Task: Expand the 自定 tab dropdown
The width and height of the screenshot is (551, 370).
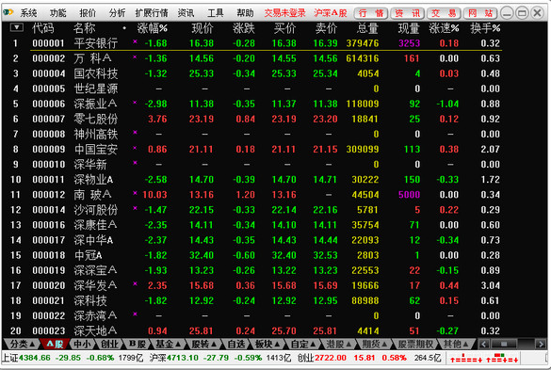Action: point(303,344)
